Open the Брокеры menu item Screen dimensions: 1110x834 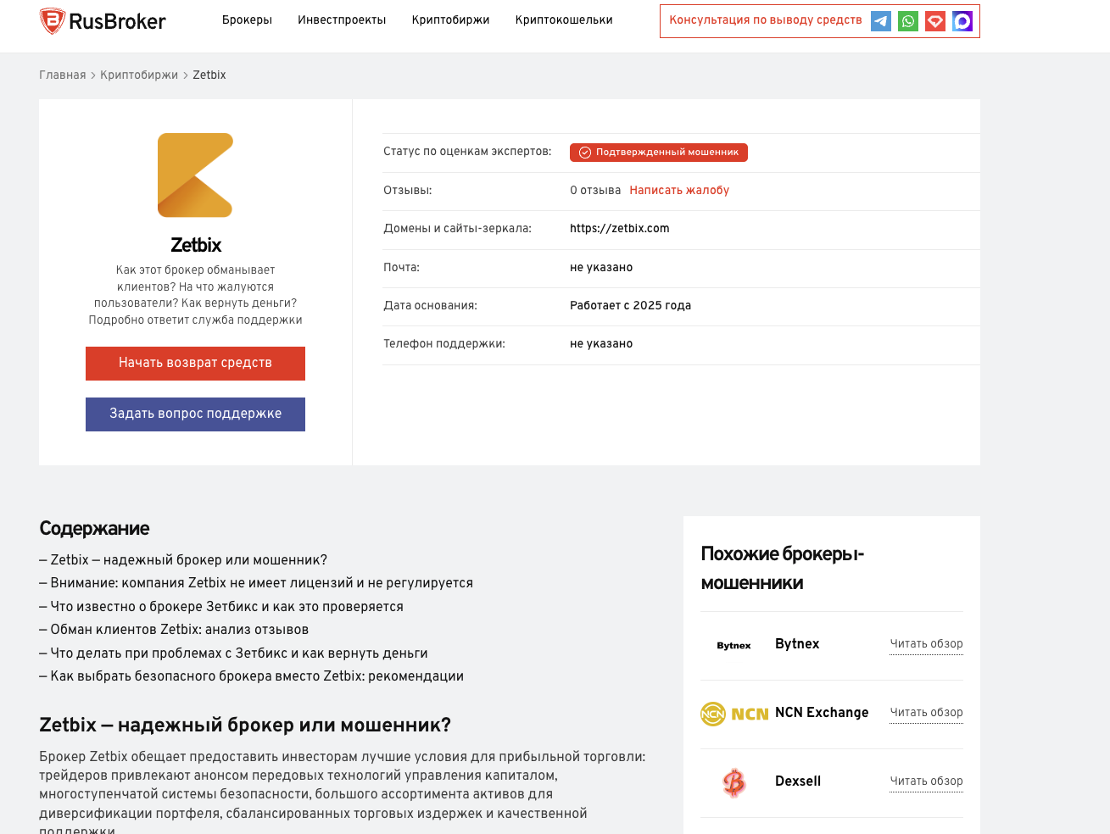[x=247, y=19]
